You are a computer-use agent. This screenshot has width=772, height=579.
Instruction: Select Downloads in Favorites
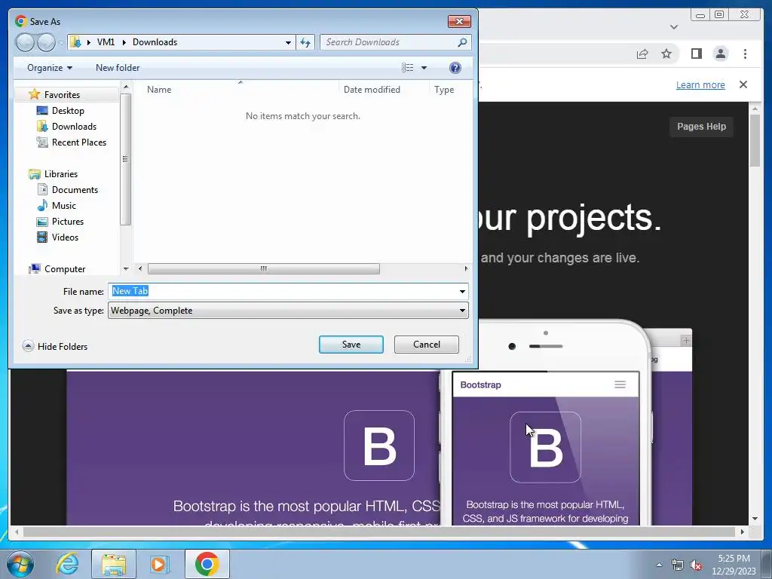(74, 127)
